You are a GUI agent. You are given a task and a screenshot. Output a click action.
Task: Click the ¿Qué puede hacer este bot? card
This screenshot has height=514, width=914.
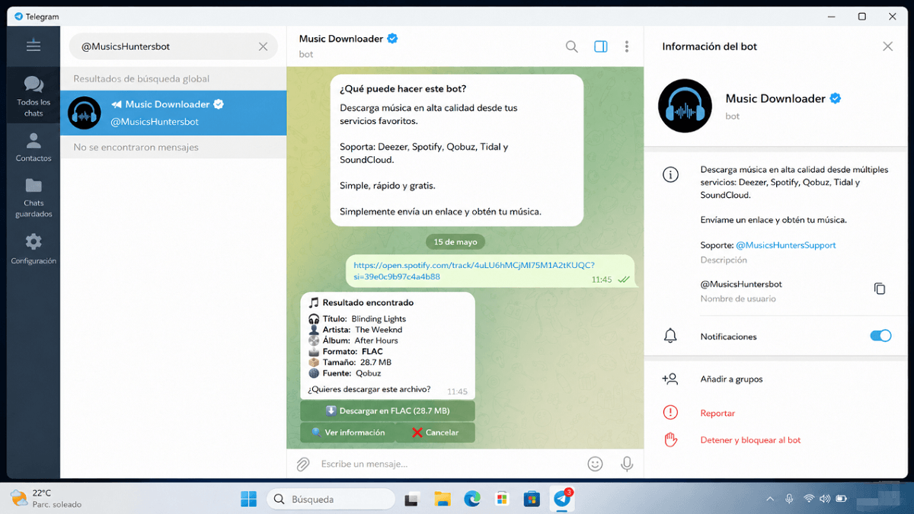point(457,150)
